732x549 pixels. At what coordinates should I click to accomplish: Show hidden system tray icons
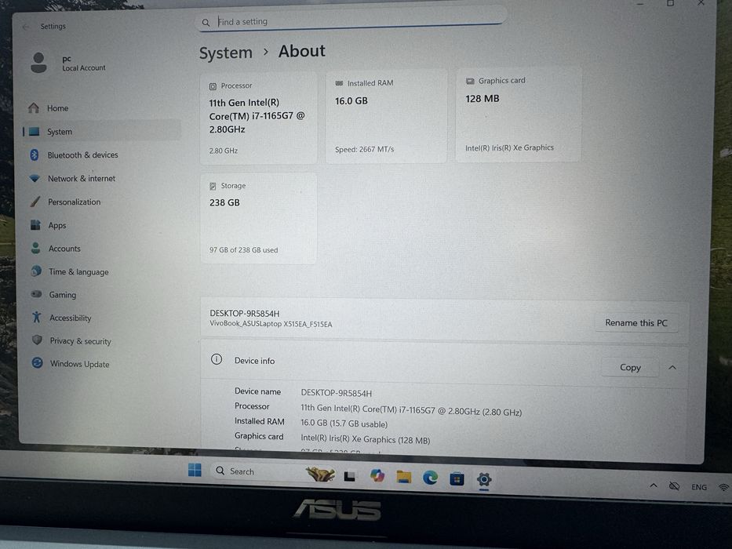654,485
